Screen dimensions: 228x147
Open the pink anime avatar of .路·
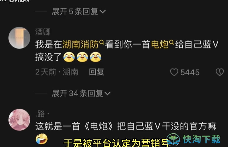19,120
